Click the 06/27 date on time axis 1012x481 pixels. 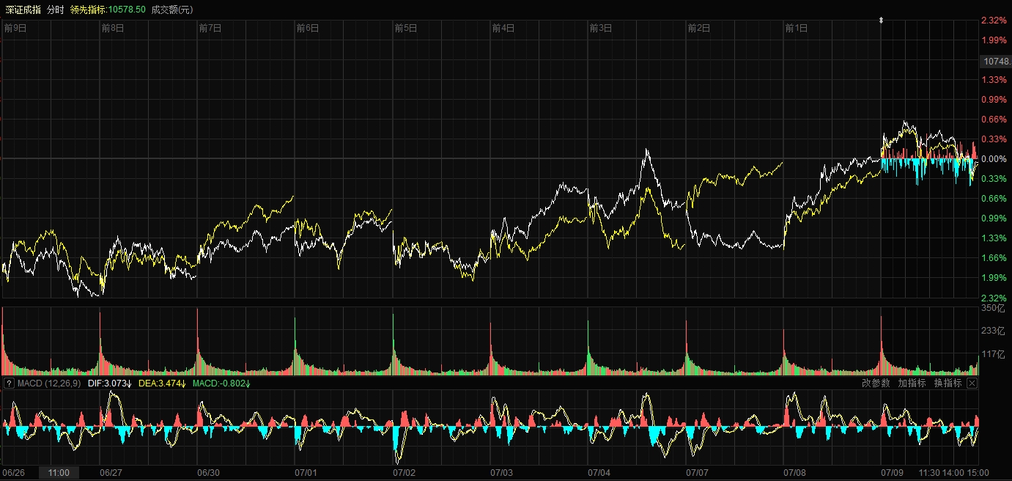[111, 473]
